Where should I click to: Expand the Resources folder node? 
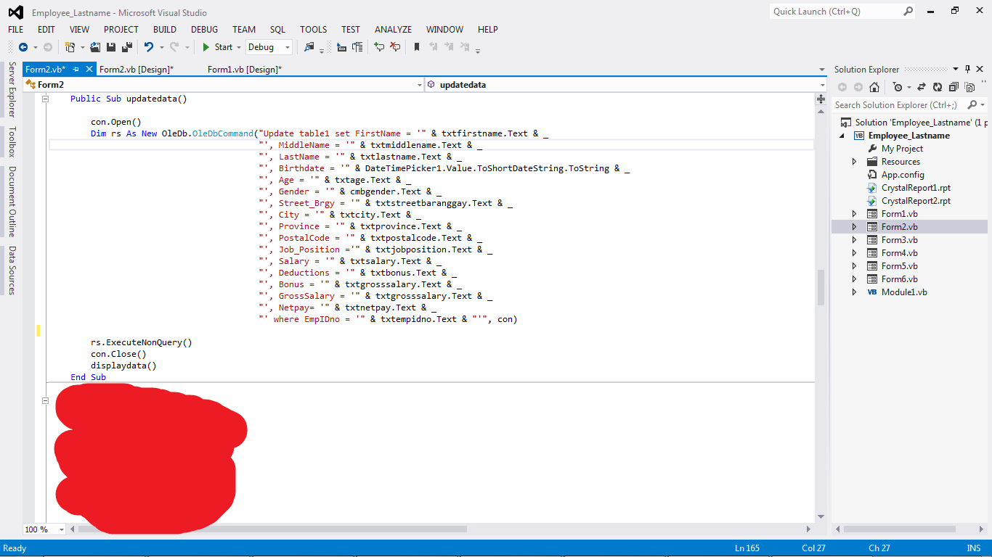pyautogui.click(x=855, y=162)
